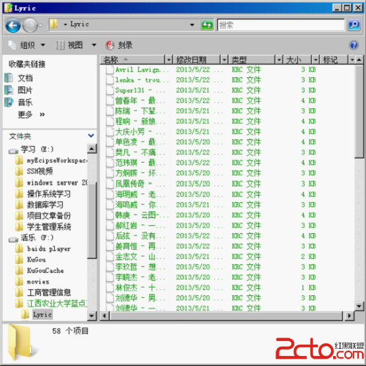Open the 组织 organize menu
The width and height of the screenshot is (366, 366).
click(x=26, y=45)
